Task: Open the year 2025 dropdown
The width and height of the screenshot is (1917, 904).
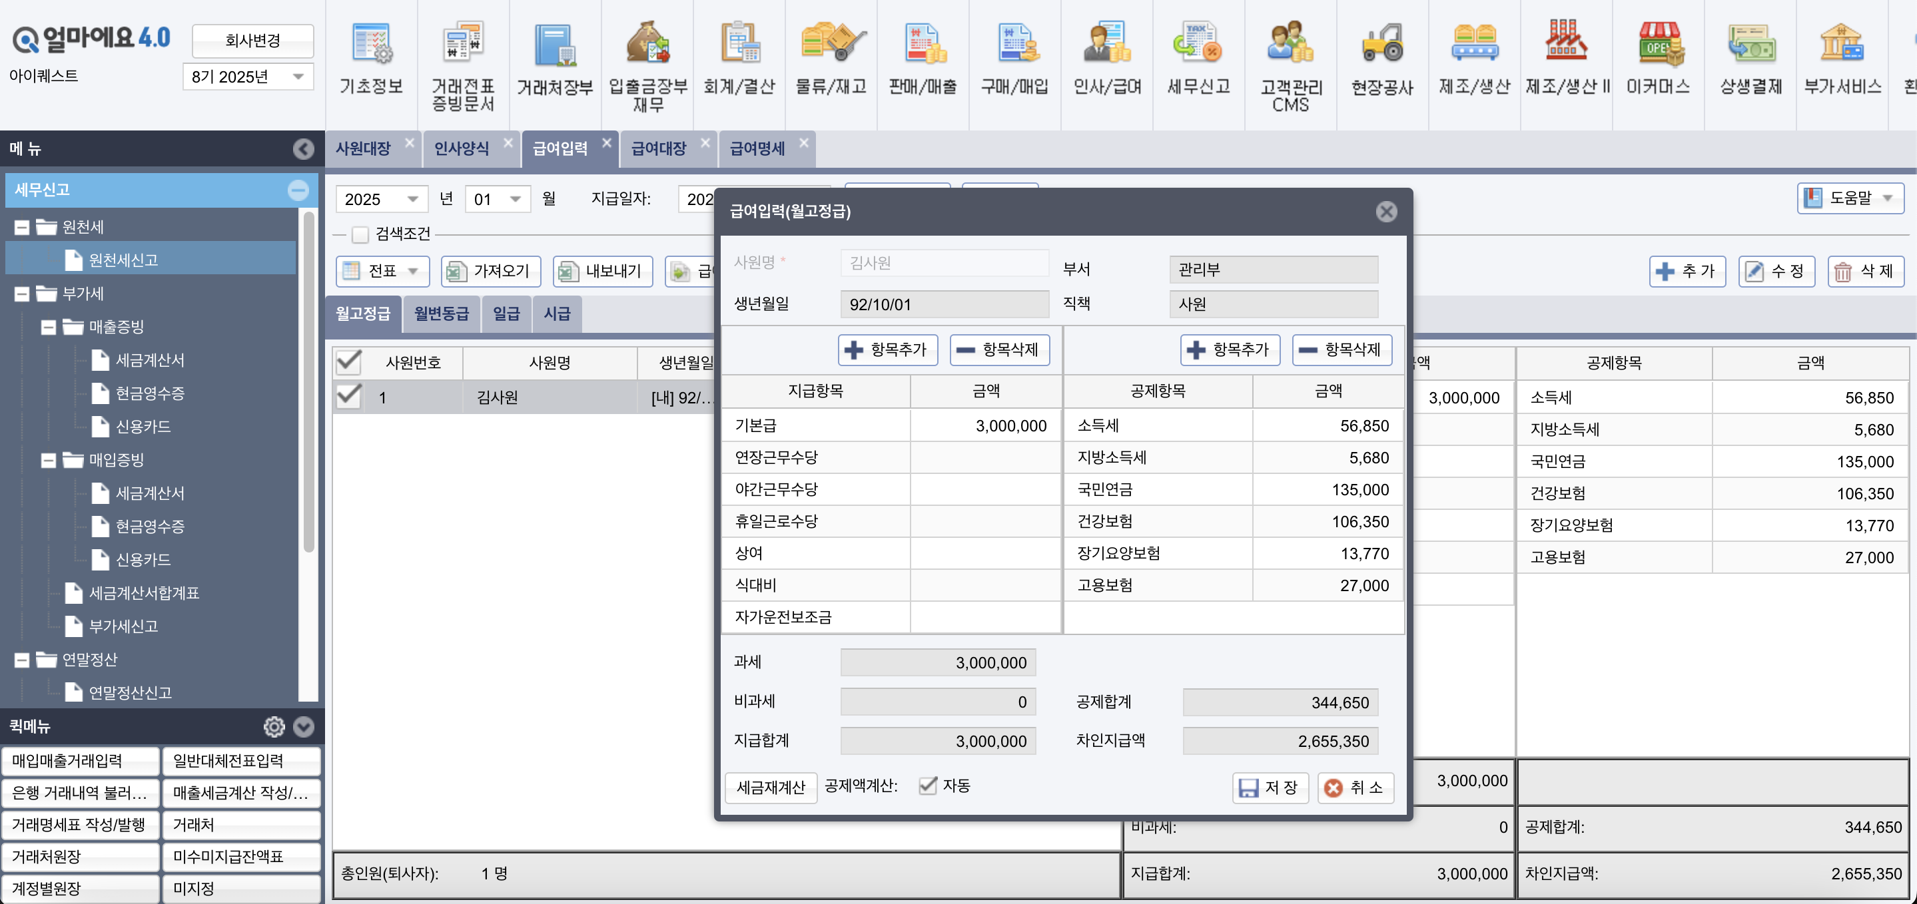Action: tap(412, 200)
